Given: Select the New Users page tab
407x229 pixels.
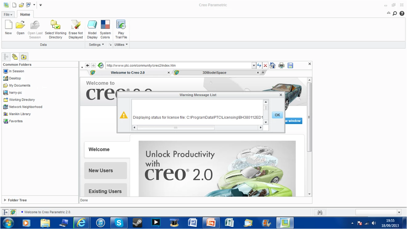Looking at the screenshot, I should [x=106, y=171].
